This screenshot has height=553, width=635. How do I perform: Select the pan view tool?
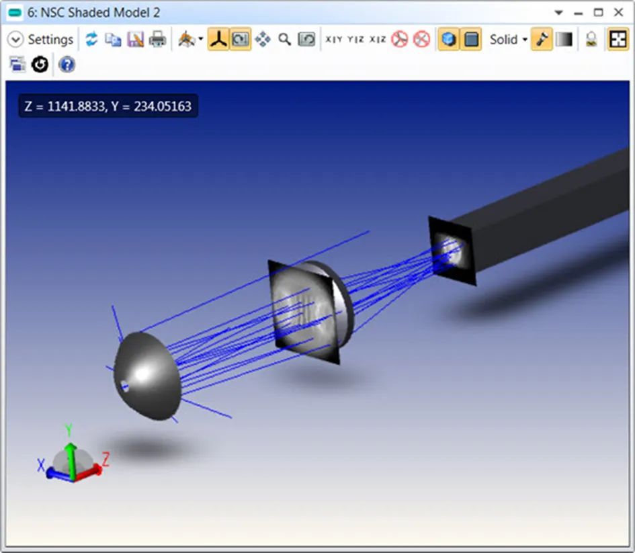263,39
